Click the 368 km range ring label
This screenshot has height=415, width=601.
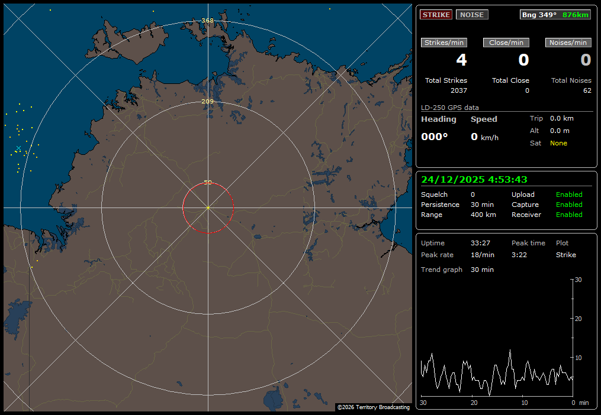pyautogui.click(x=207, y=21)
